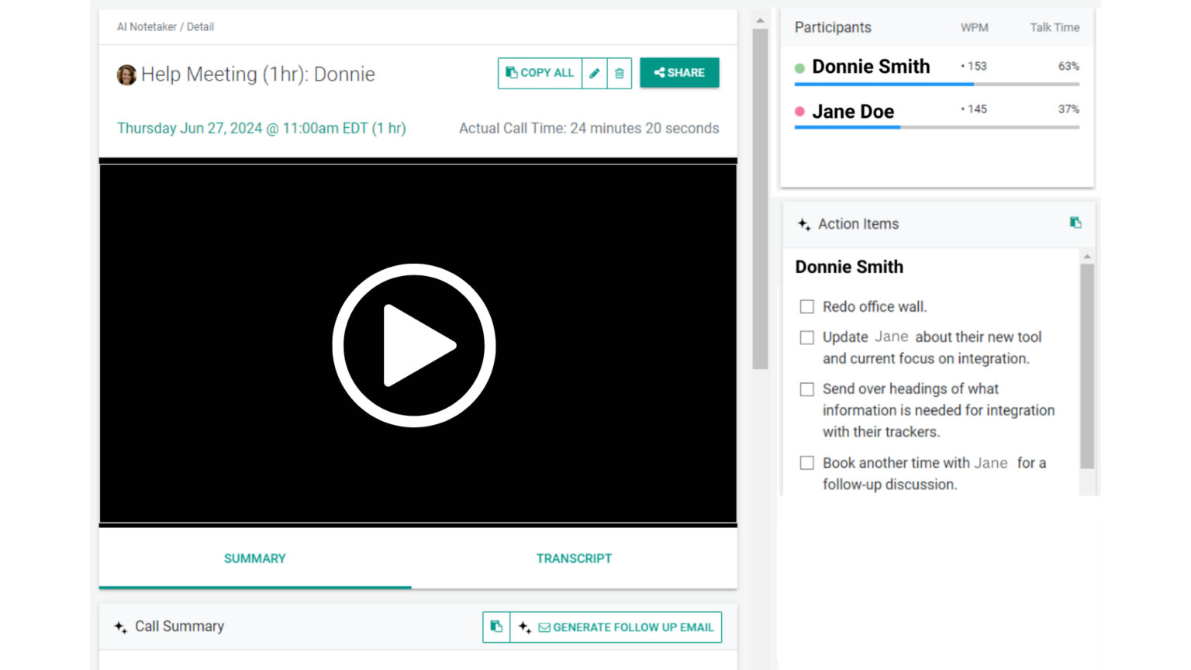Click the host avatar beside meeting title
Viewport: 1191px width, 670px height.
click(x=126, y=74)
